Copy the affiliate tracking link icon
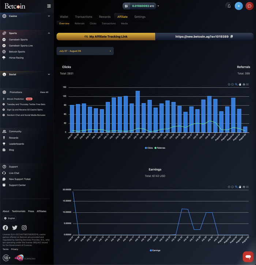256x265 pixels. point(231,36)
